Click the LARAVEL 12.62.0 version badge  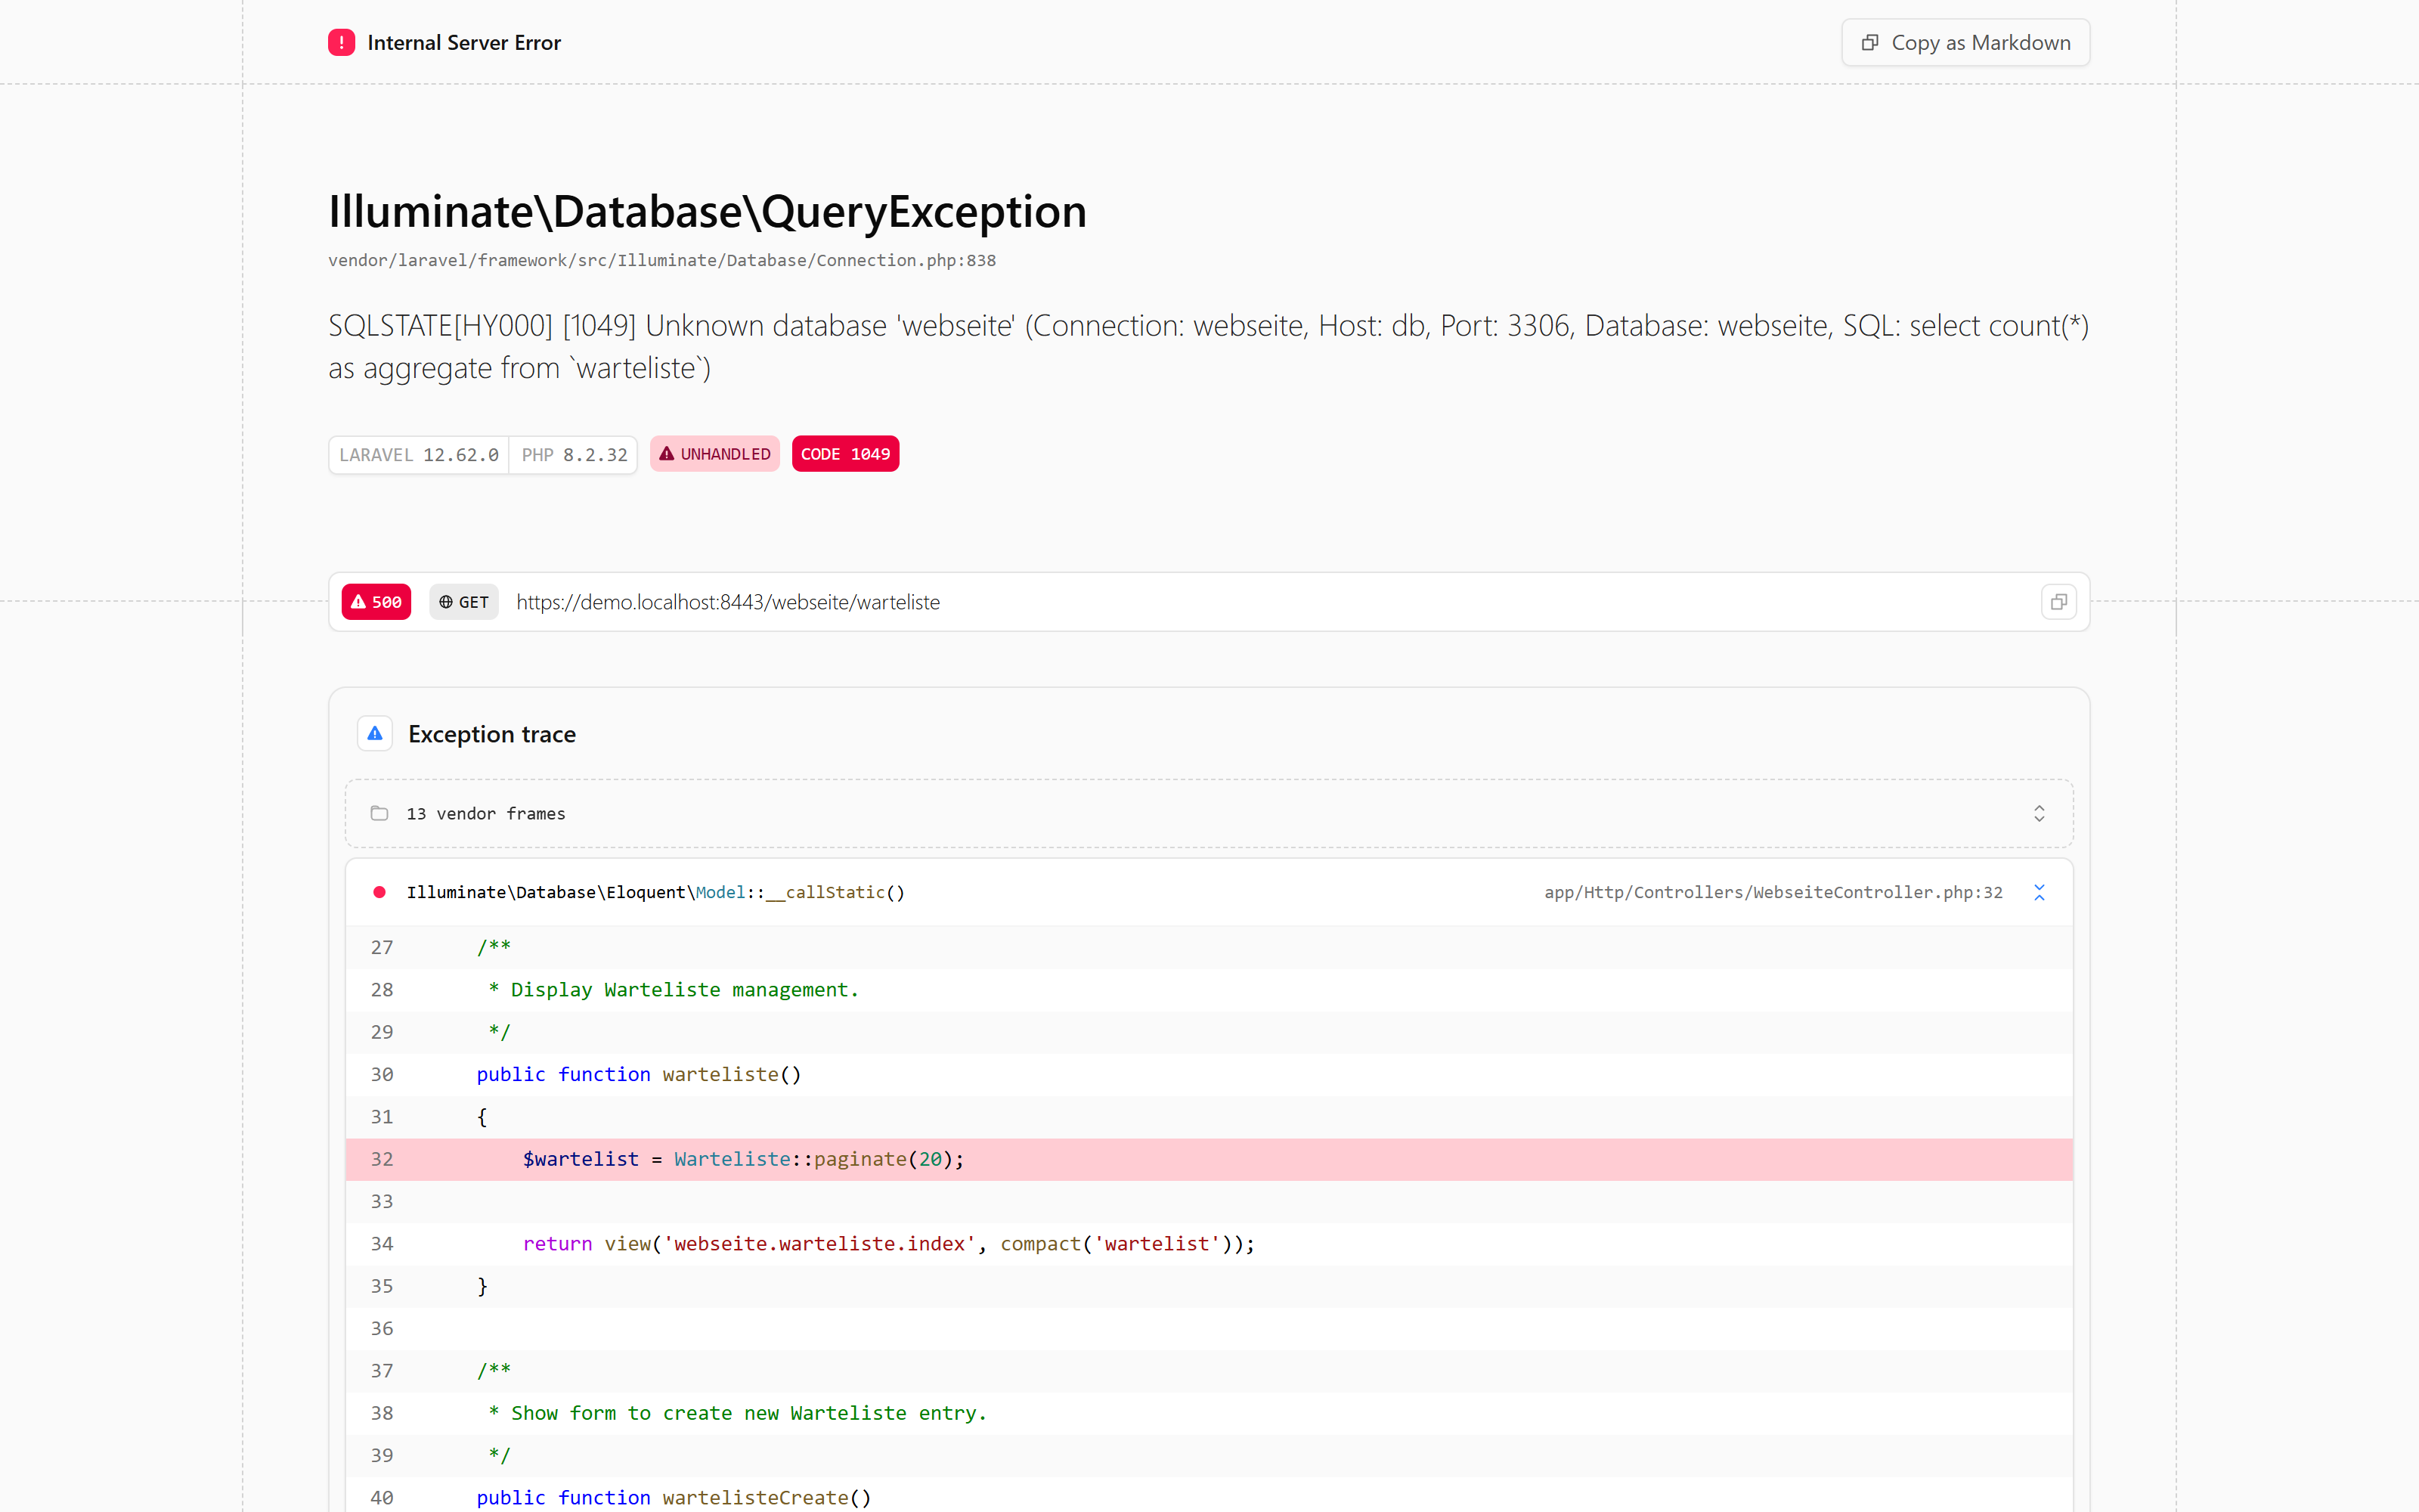(419, 455)
